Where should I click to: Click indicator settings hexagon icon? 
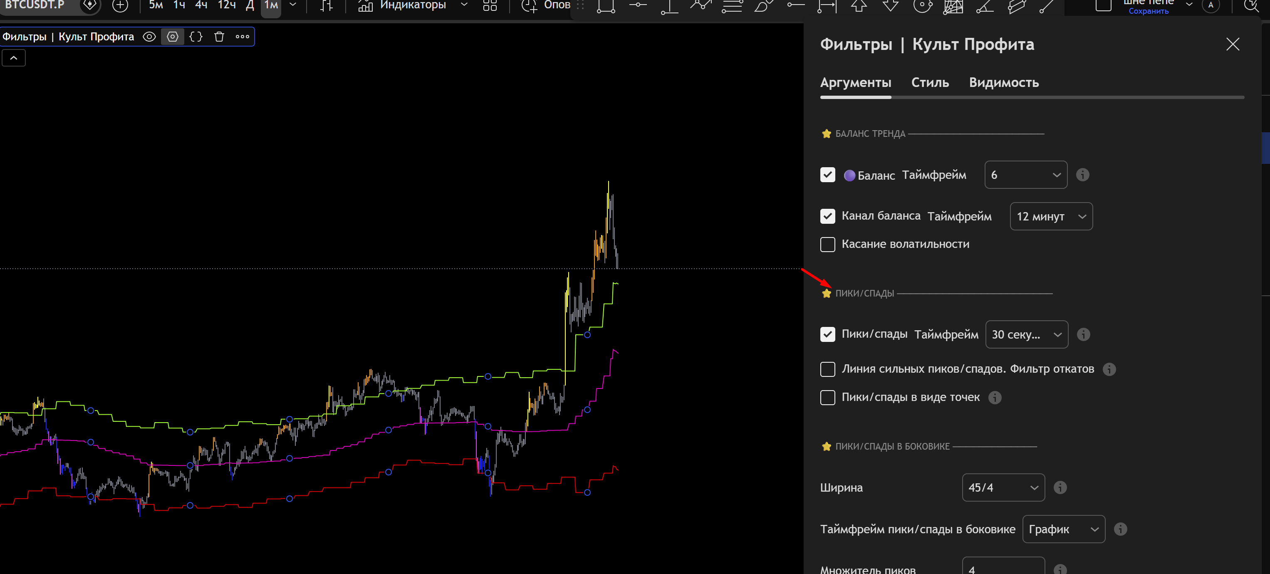[x=173, y=37]
